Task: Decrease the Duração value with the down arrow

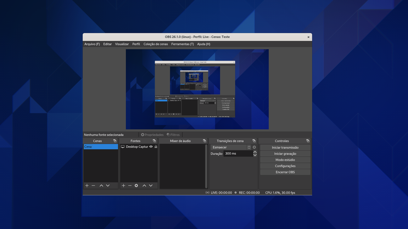Action: (255, 155)
